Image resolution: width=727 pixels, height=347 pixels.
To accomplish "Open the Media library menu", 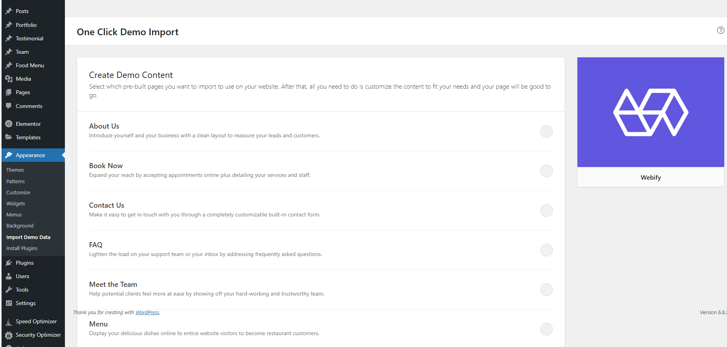I will pyautogui.click(x=33, y=79).
